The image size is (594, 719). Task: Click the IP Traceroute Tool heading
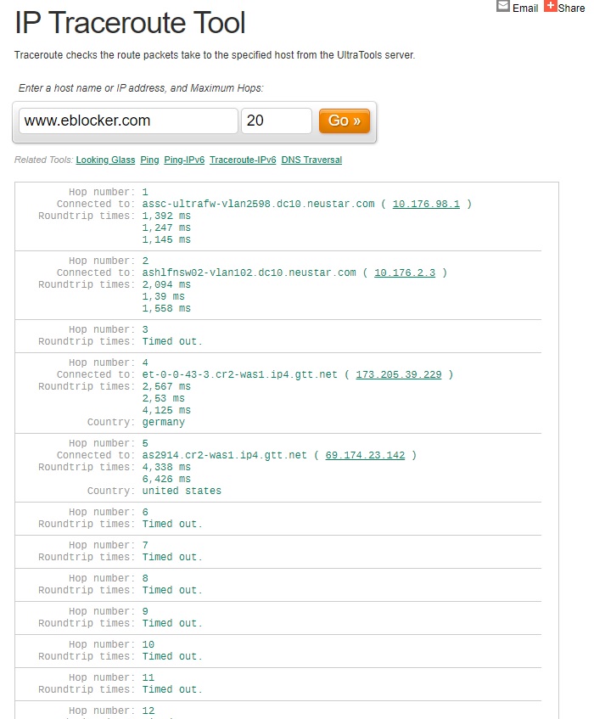130,22
